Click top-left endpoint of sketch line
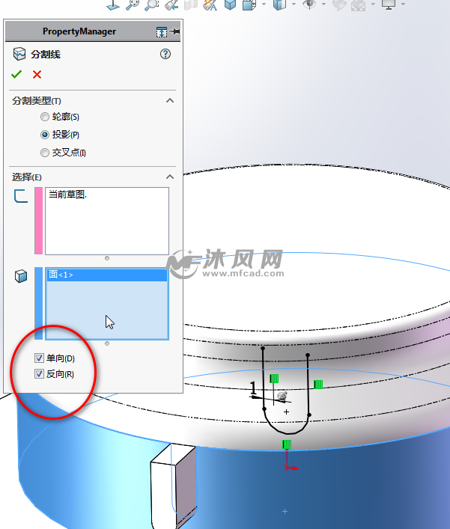 (263, 348)
